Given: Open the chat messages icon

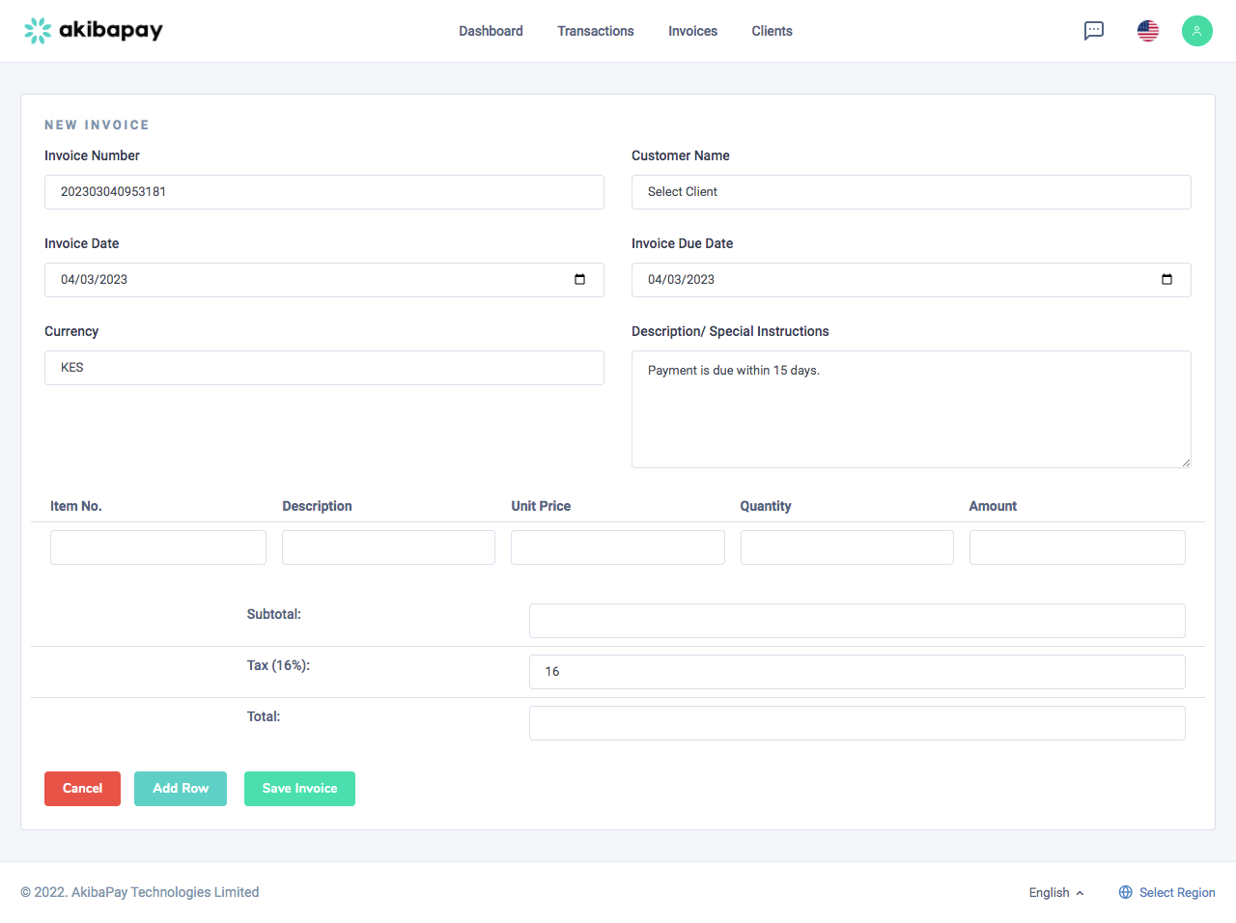Looking at the screenshot, I should click(x=1094, y=31).
